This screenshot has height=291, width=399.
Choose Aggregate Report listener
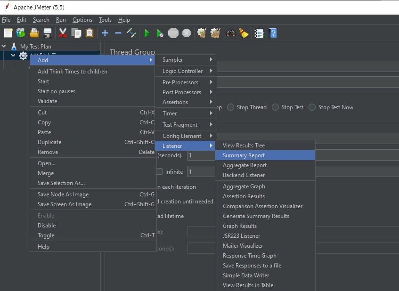pos(265,165)
